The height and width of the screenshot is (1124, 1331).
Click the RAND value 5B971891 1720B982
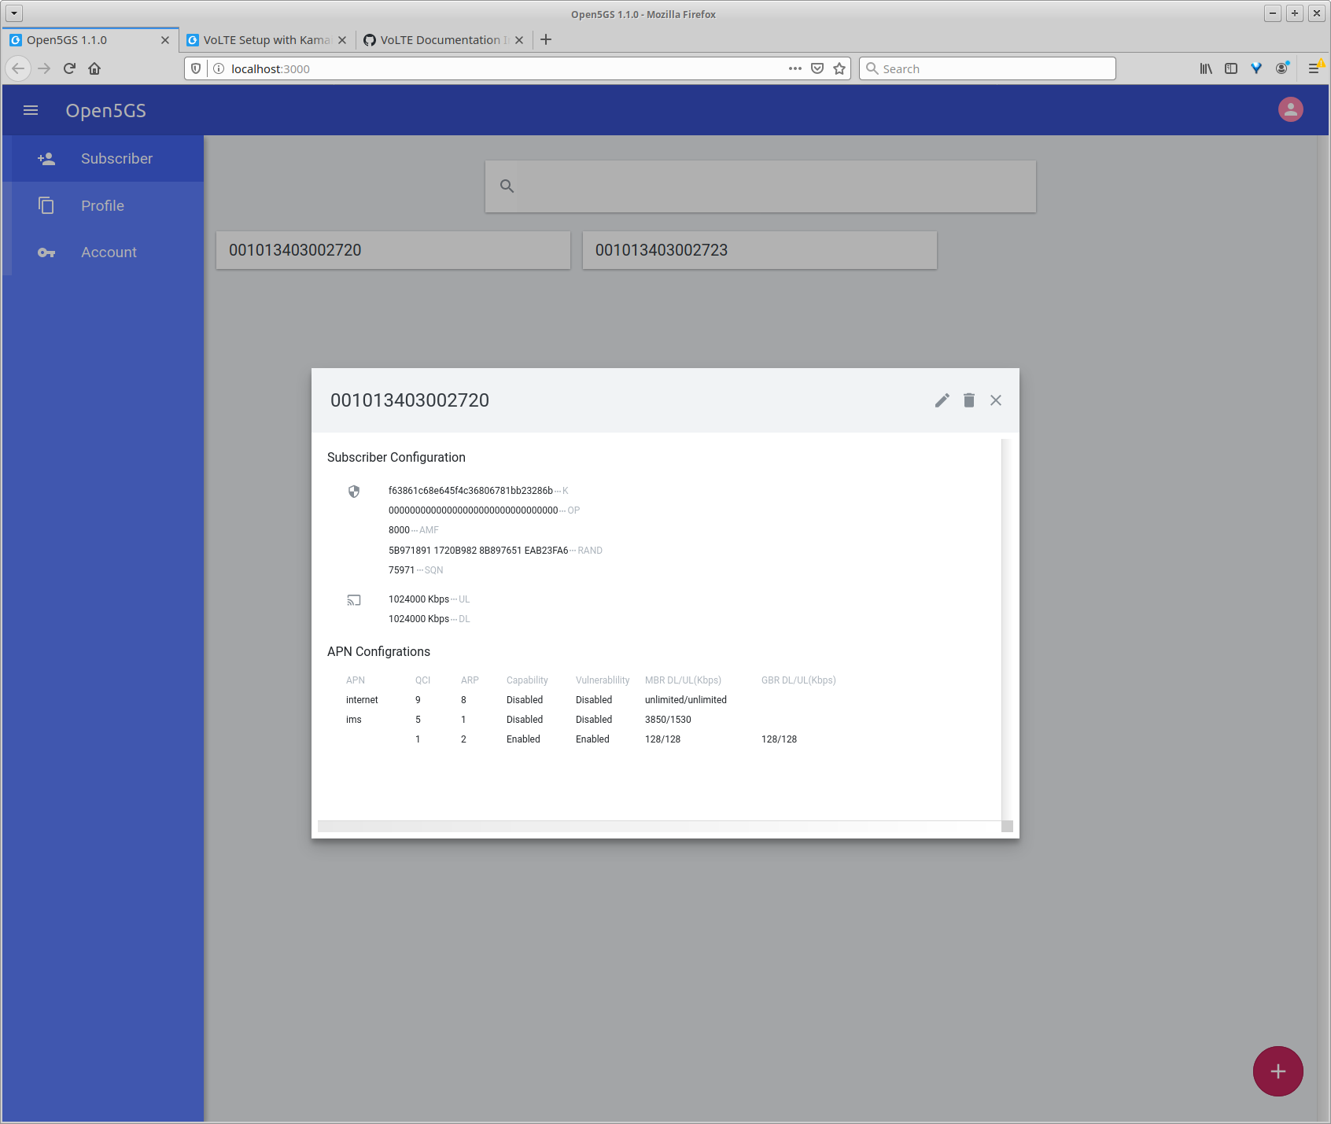[478, 551]
